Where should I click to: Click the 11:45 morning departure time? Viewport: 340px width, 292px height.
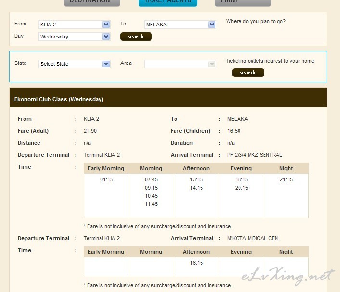[151, 204]
